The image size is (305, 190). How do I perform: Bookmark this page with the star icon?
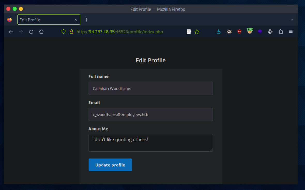coord(197,32)
